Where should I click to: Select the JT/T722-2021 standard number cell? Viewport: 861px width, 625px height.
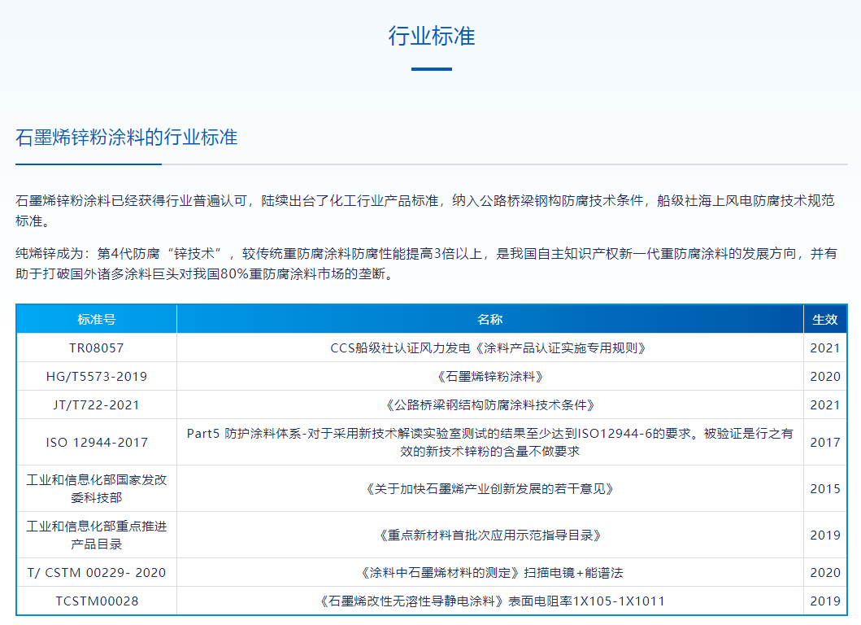pyautogui.click(x=97, y=405)
